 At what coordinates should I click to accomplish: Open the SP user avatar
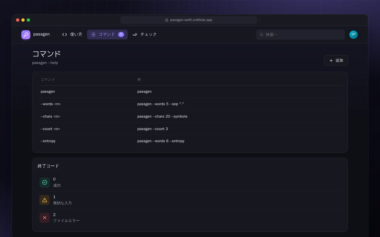(354, 35)
